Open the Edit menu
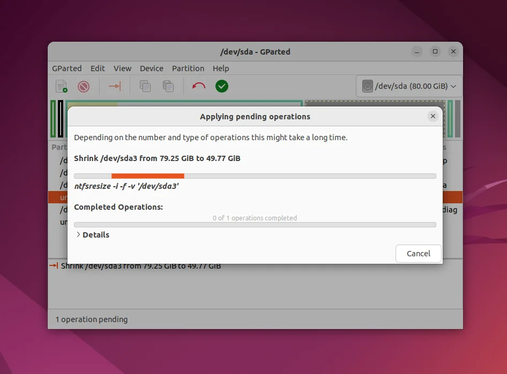This screenshot has height=374, width=507. coord(98,68)
